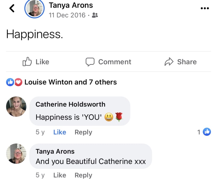Tap the Share arrow icon
217x183 pixels.
[169, 62]
